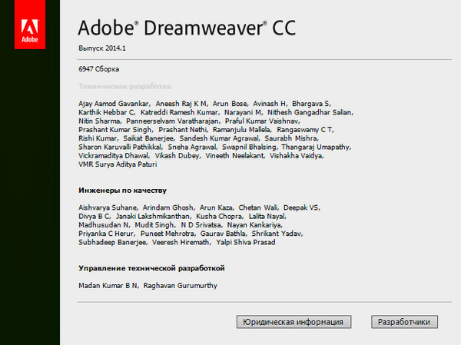
Task: Click the name Kusha Chopra
Action: click(x=219, y=217)
